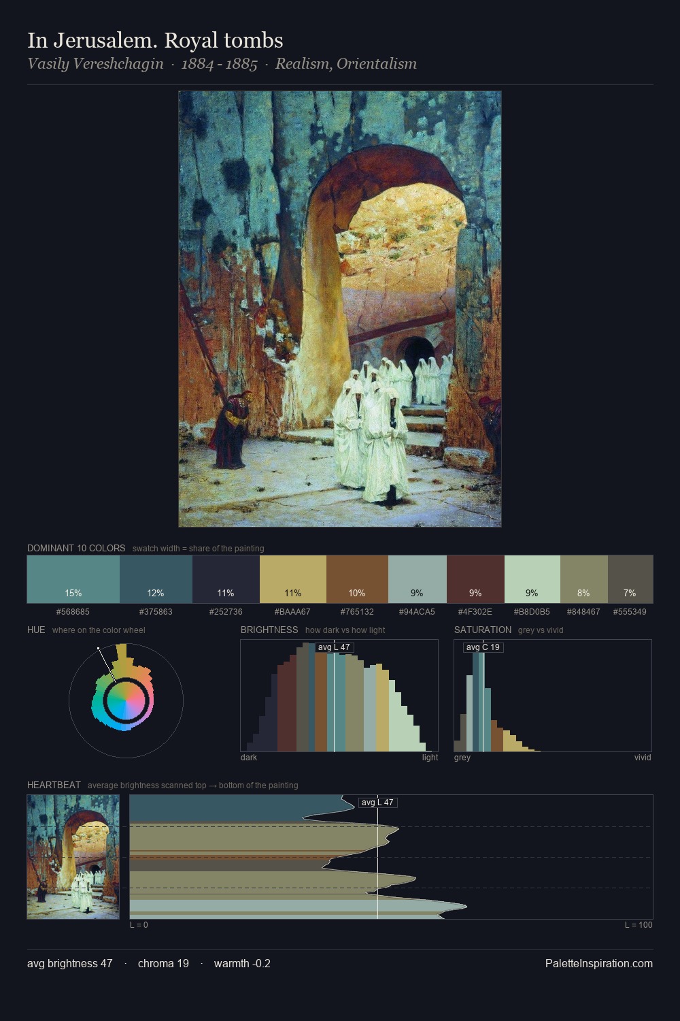Viewport: 680px width, 1021px height.
Task: Click the 'vivid' axis label
Action: tap(643, 758)
